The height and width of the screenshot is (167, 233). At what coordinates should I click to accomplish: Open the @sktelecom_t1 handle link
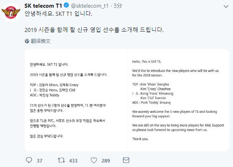90,6
